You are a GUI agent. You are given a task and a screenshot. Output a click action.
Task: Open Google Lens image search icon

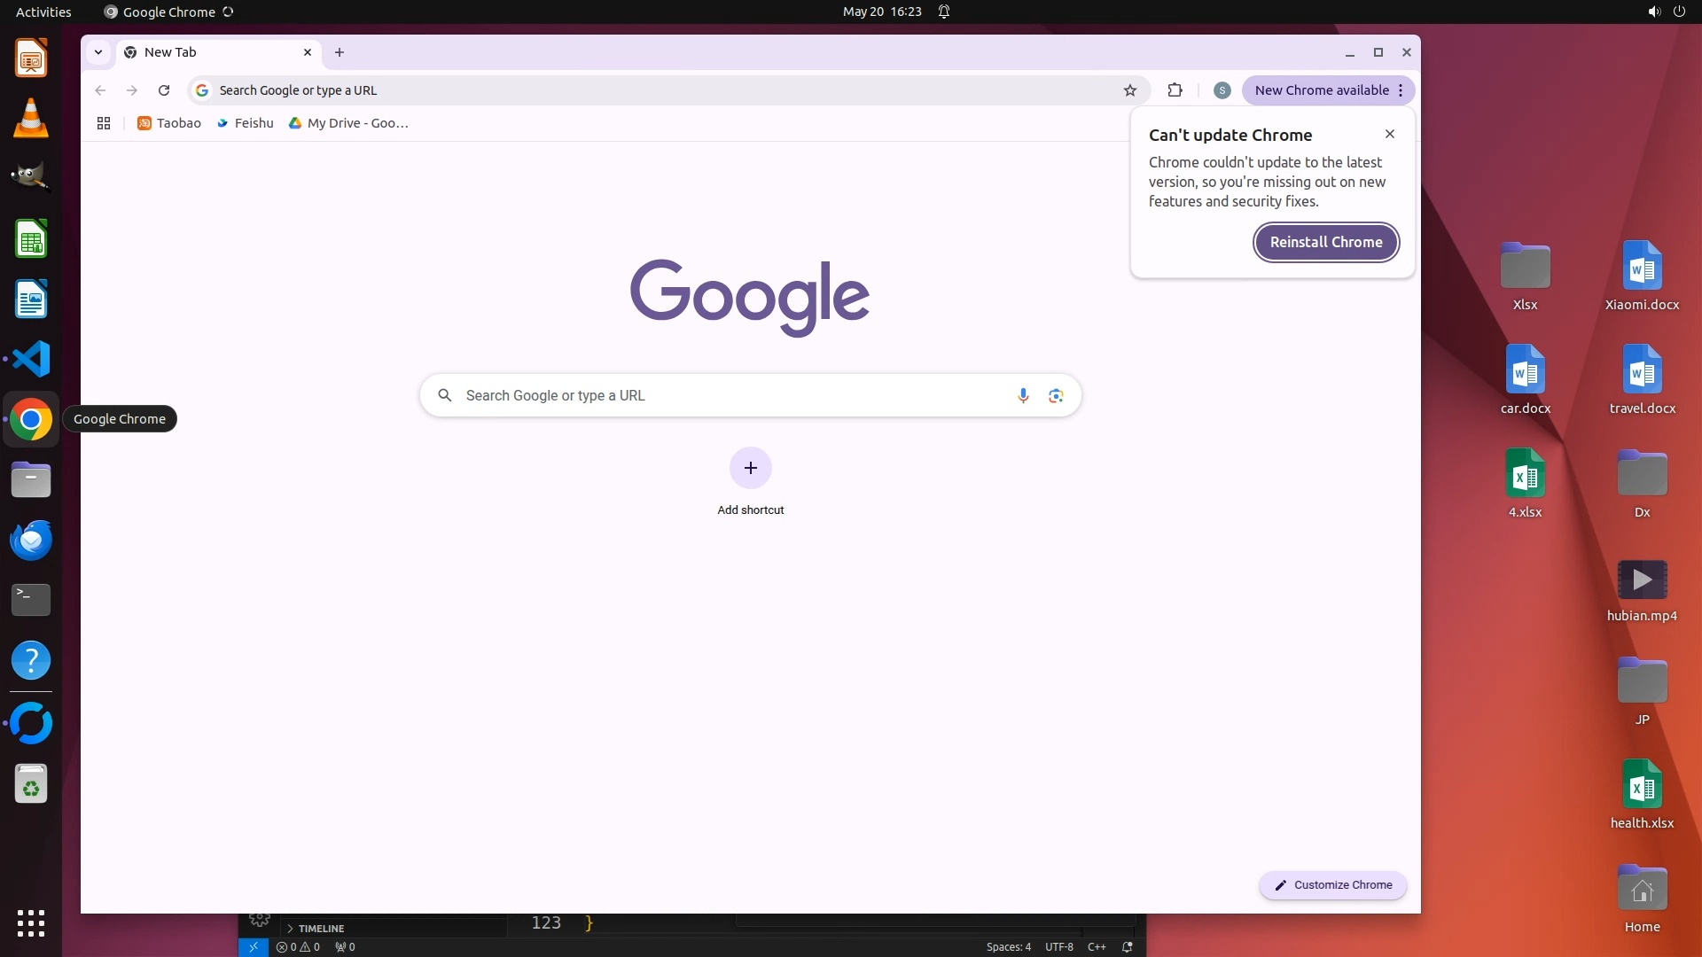coord(1055,395)
